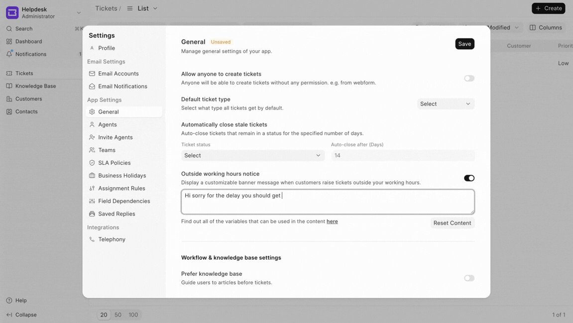Image resolution: width=573 pixels, height=323 pixels.
Task: Click the Invite Agents icon
Action: click(x=92, y=137)
